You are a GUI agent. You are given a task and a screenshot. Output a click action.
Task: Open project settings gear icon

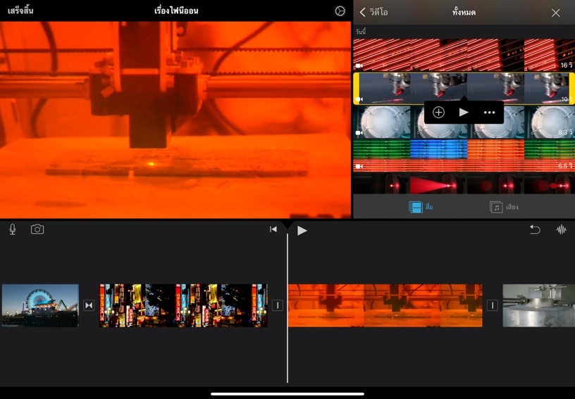340,11
